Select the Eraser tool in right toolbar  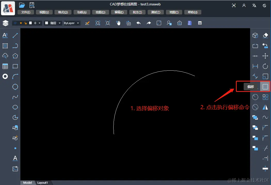click(x=265, y=35)
